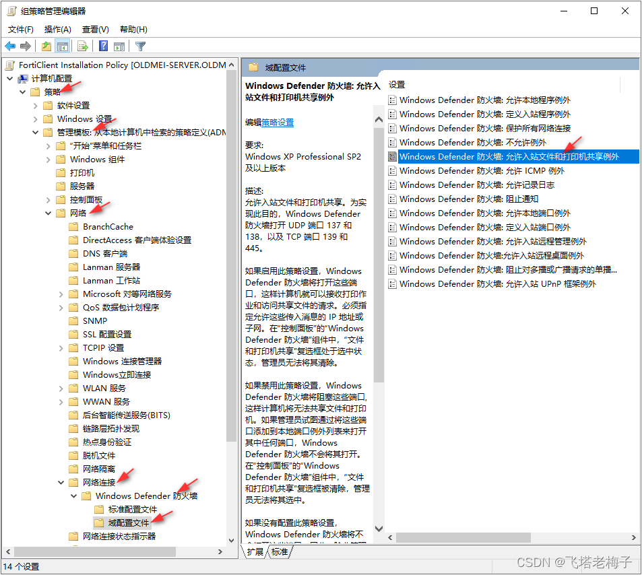Switch to the 扩展 tab

[255, 551]
